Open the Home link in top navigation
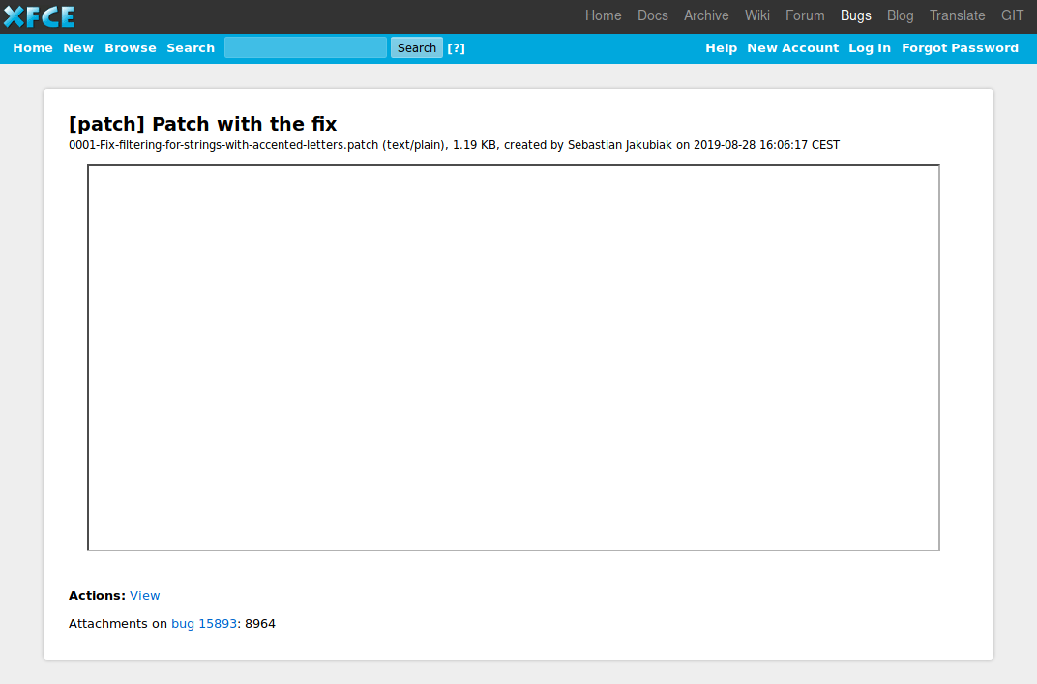The height and width of the screenshot is (684, 1037). click(603, 15)
